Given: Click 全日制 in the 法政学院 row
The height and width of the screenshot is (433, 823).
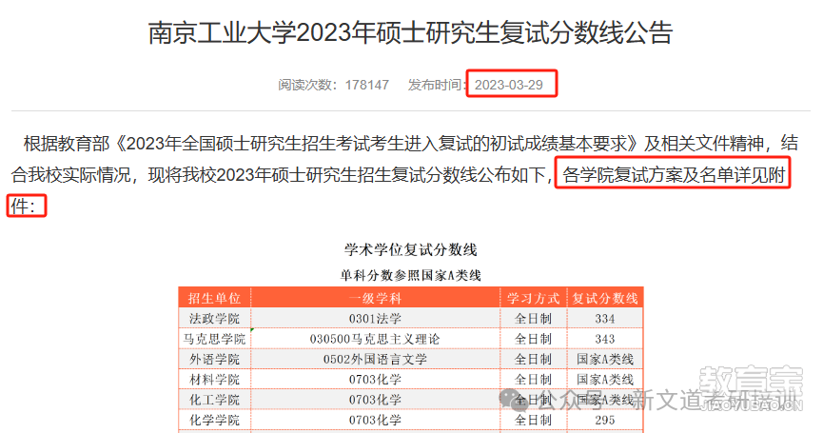Looking at the screenshot, I should [533, 319].
